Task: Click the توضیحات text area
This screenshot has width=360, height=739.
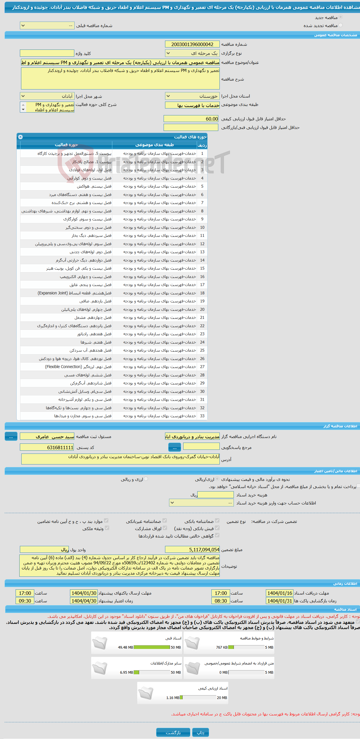Action: (x=120, y=566)
